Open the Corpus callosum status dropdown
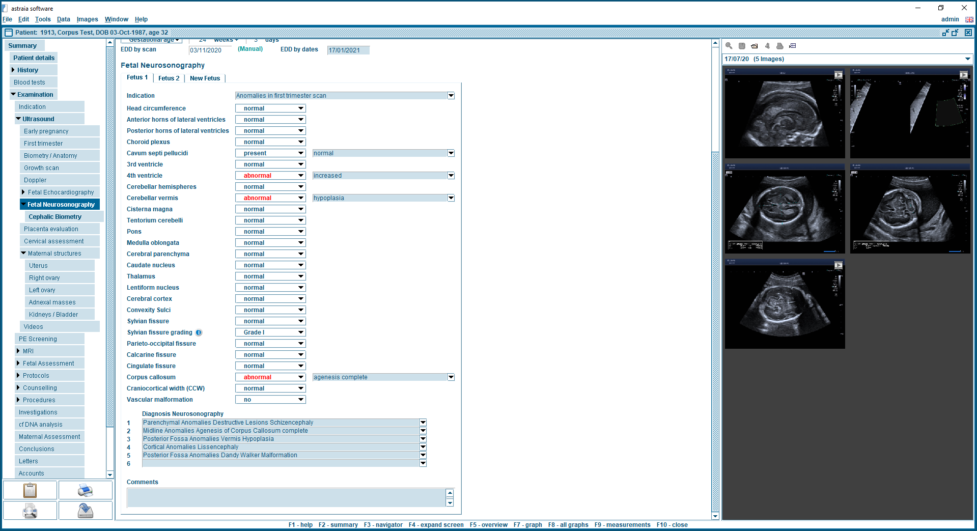 (x=301, y=377)
